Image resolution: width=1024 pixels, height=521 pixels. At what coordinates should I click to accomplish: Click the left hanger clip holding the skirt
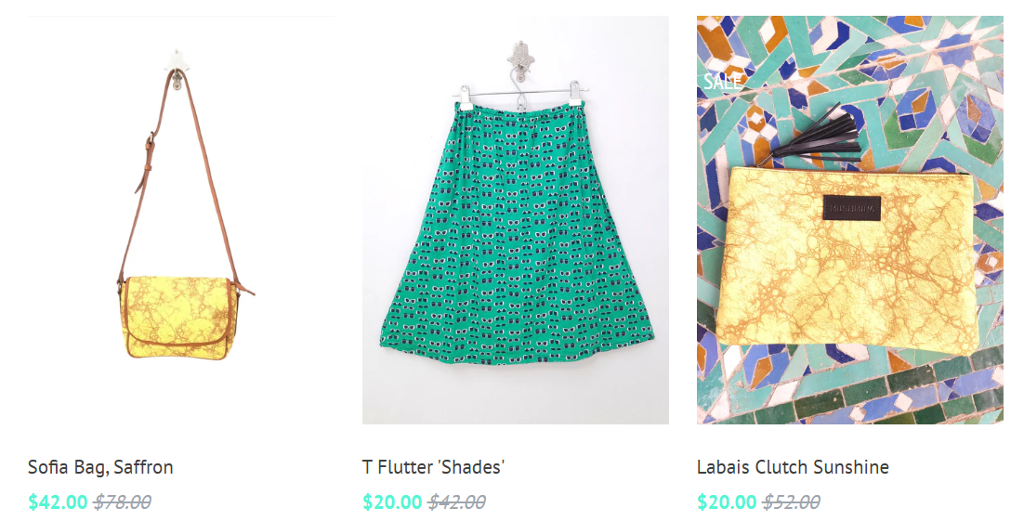(x=466, y=96)
